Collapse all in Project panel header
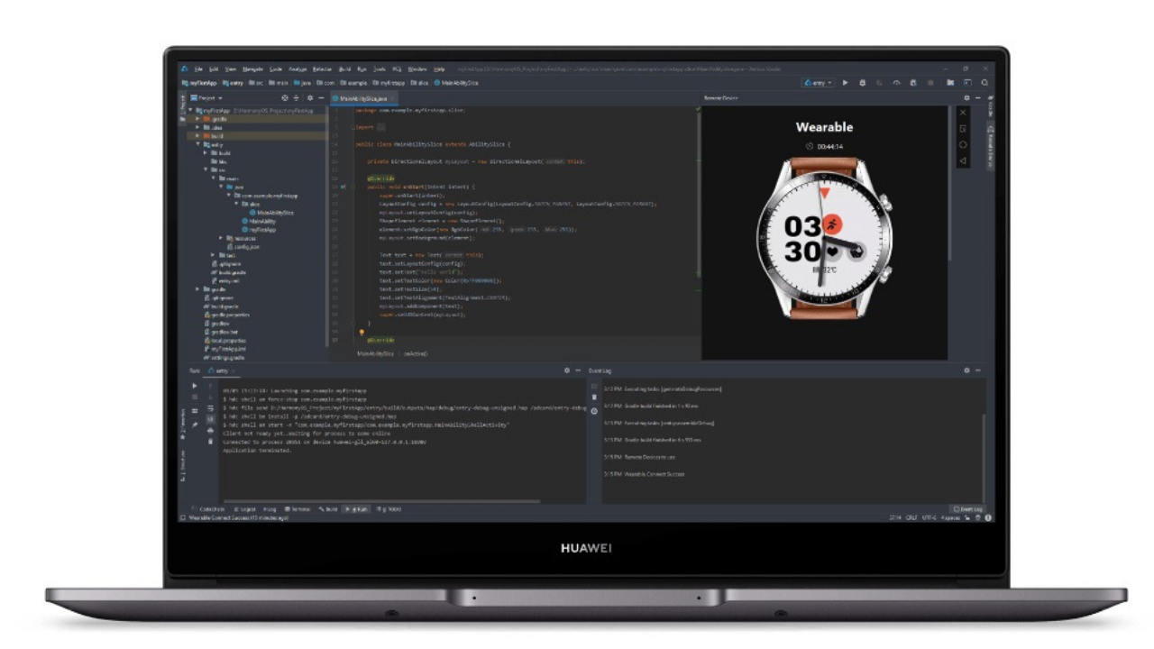Screen dimensions: 1154x649 tap(296, 98)
